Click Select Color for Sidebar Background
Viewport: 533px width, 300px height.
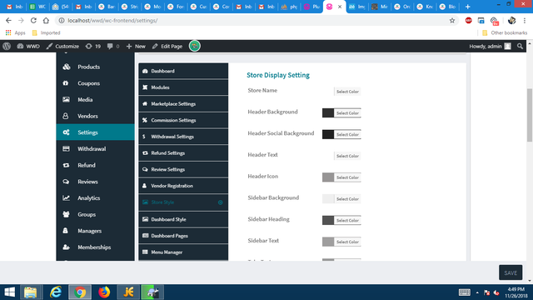tap(347, 198)
